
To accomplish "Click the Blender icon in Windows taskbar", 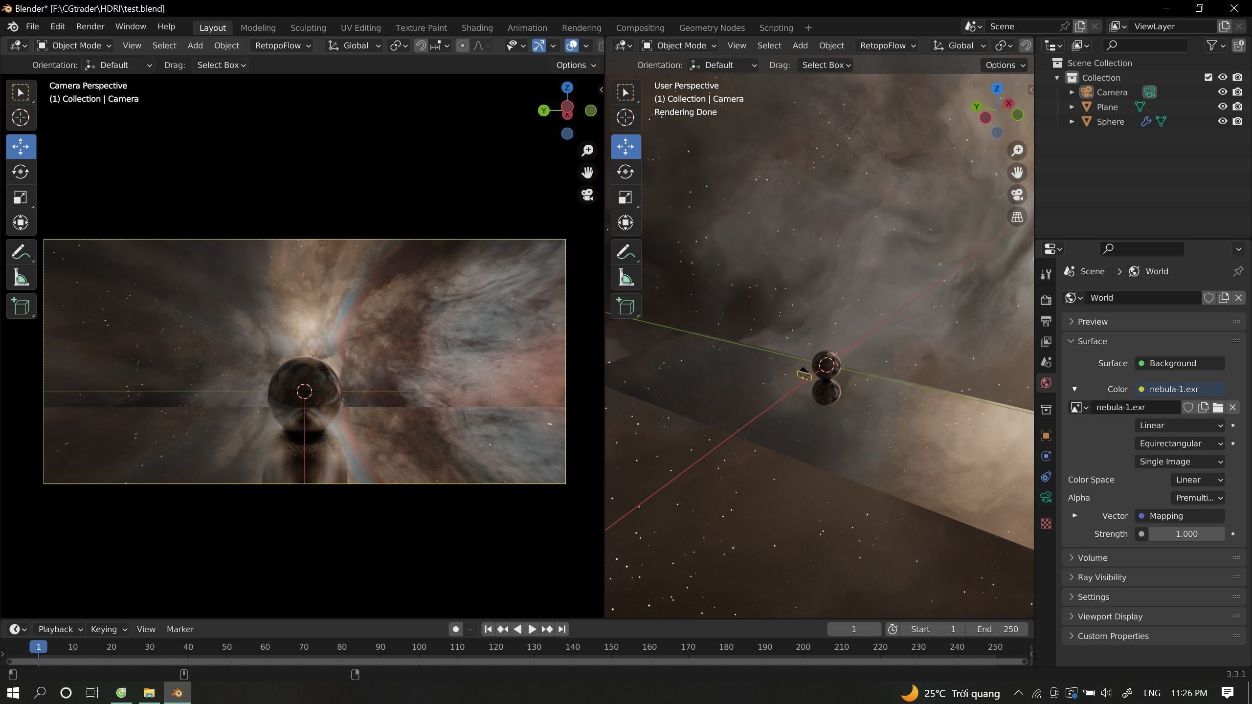I will (x=177, y=693).
